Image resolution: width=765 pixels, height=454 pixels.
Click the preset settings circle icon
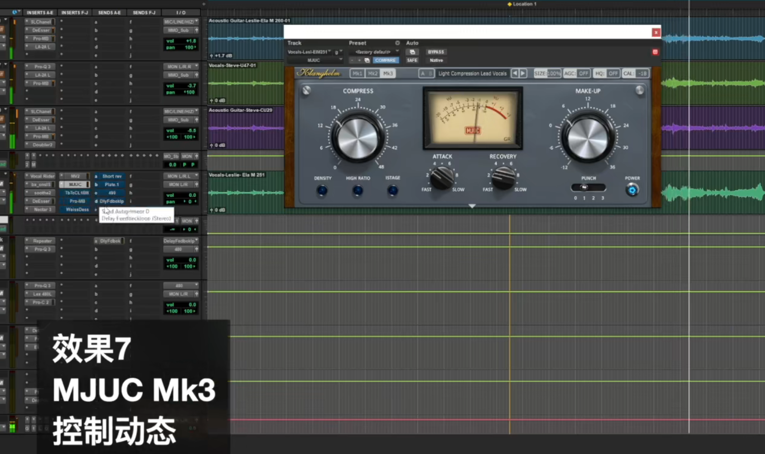(x=397, y=43)
